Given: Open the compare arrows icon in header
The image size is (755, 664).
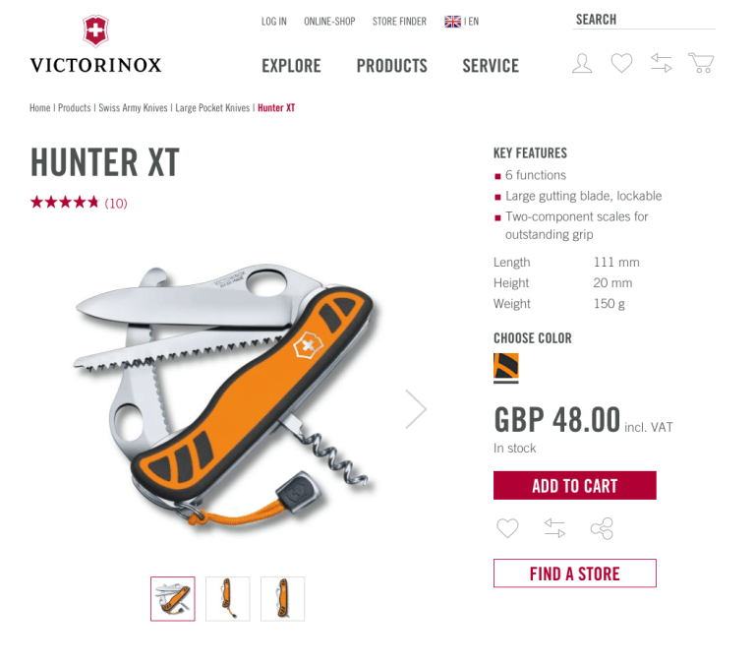Looking at the screenshot, I should (661, 63).
